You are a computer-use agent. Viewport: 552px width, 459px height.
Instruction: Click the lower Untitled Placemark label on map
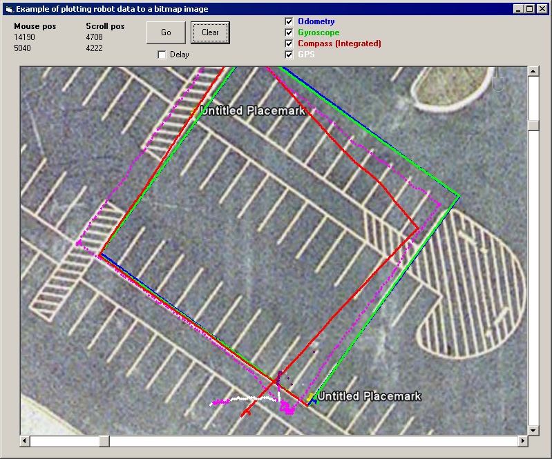369,396
